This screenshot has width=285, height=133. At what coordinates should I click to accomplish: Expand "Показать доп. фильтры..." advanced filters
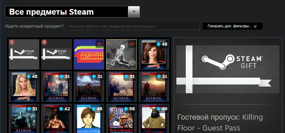point(233,26)
